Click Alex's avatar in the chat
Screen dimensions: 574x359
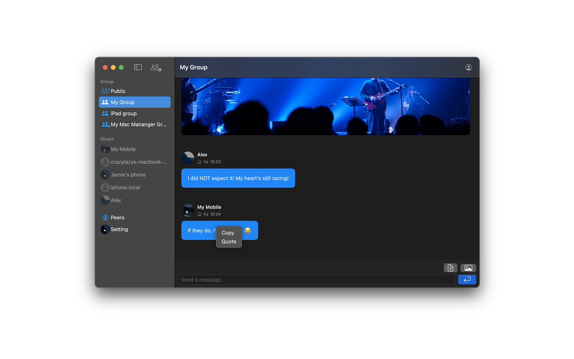[x=188, y=158]
